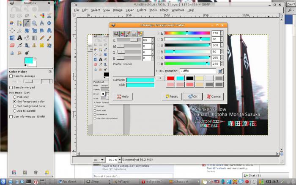
Task: Pick the black swatch in color history
Action: click(190, 78)
